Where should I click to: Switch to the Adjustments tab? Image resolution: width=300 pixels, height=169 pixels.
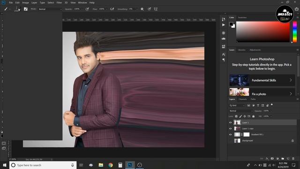[255, 50]
